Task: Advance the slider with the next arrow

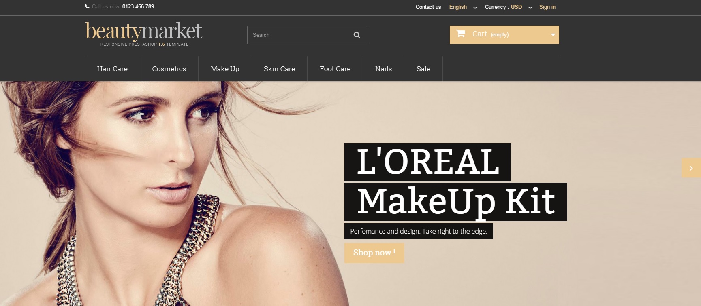Action: 691,168
